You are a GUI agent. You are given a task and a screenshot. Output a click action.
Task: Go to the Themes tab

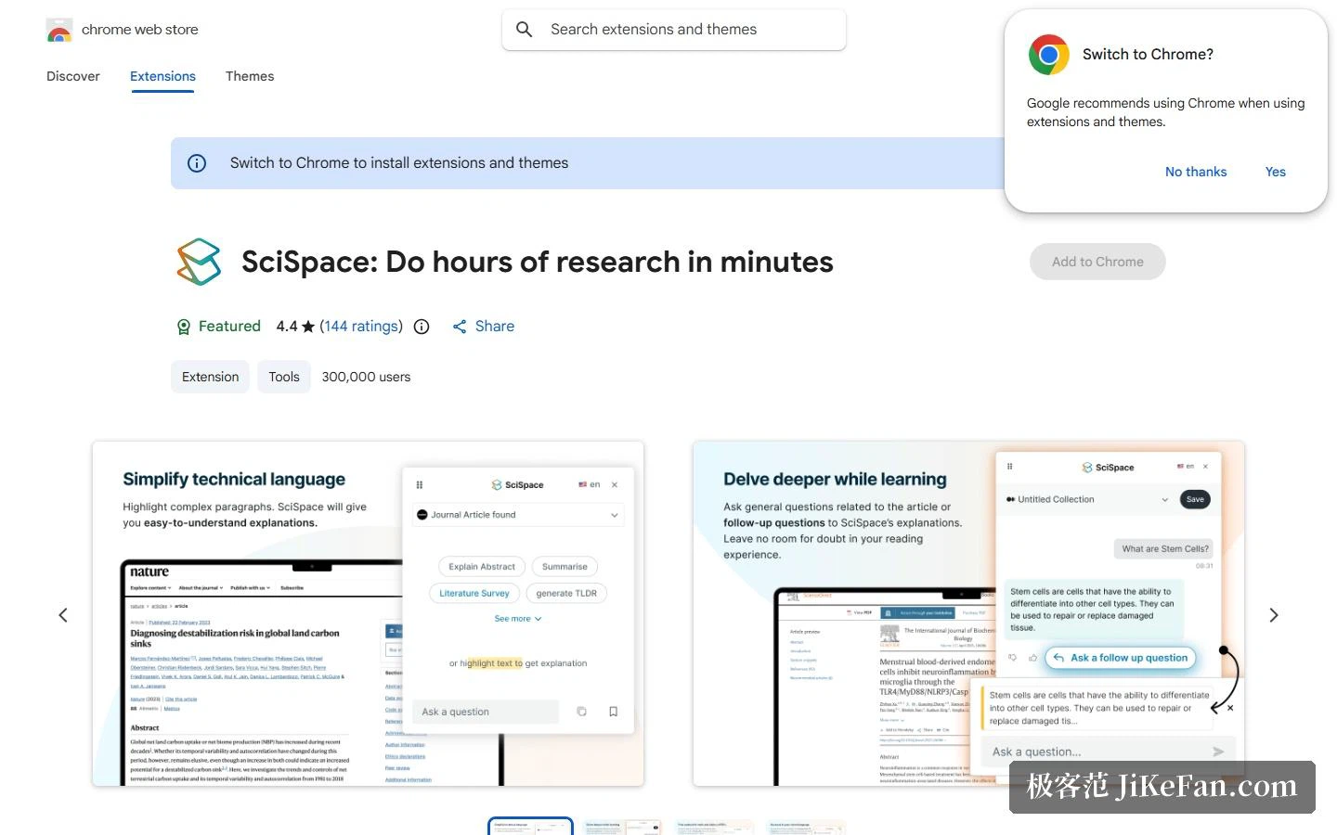point(250,76)
